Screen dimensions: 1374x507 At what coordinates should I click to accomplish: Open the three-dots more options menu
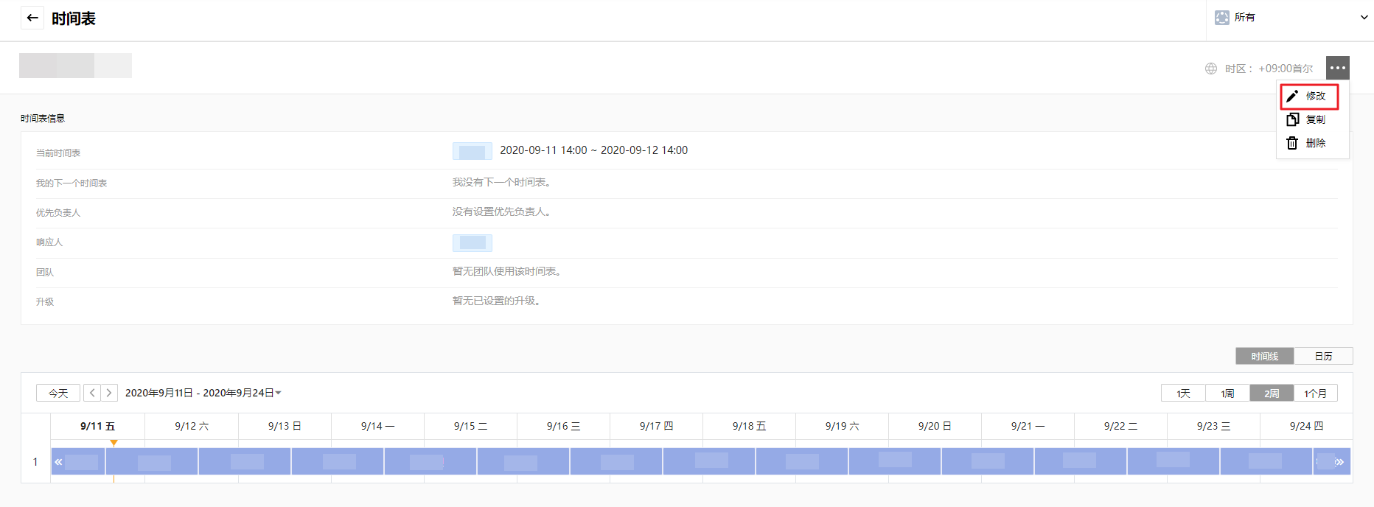(1337, 68)
